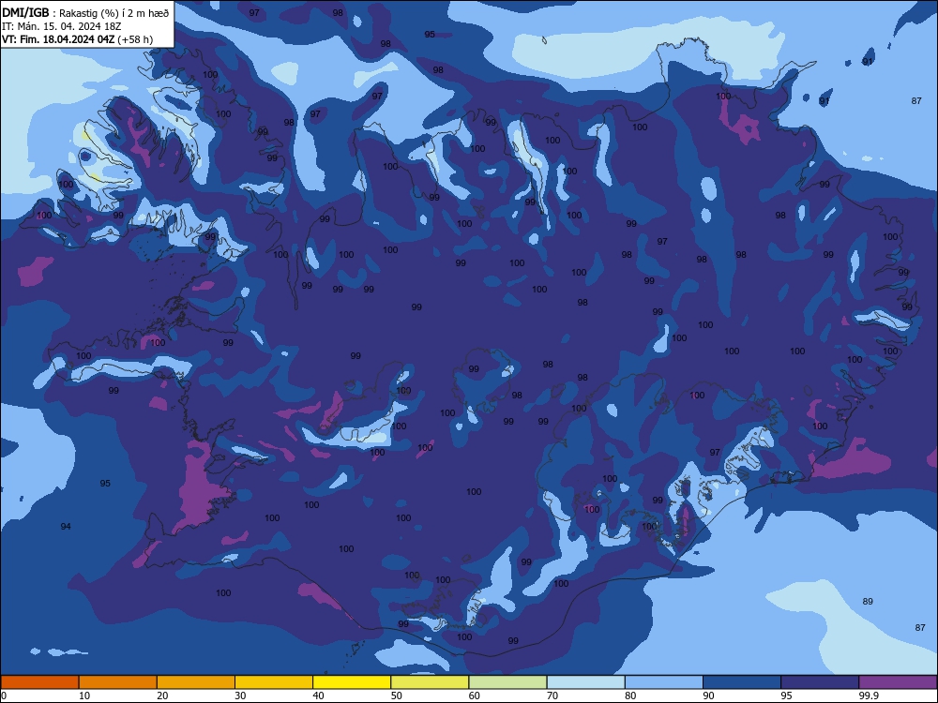Select the light blue 80–90 legend swatch
This screenshot has height=703, width=938.
tap(664, 682)
